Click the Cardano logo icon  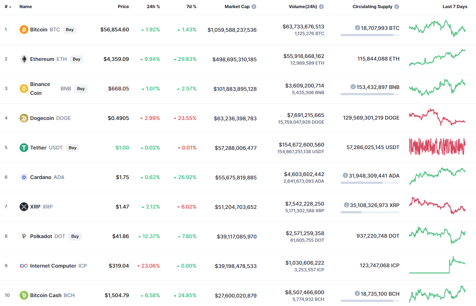[x=24, y=177]
